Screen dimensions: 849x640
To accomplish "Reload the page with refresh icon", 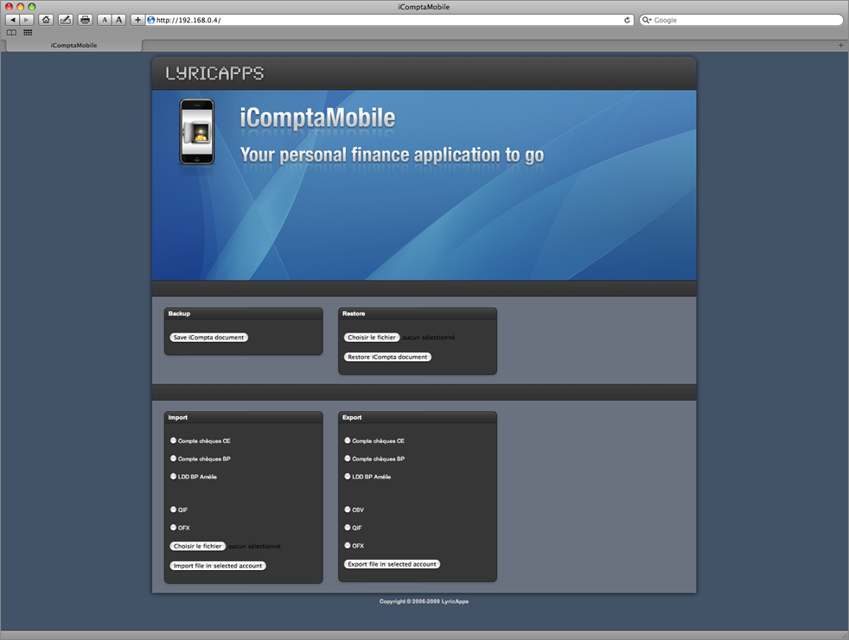I will 628,20.
